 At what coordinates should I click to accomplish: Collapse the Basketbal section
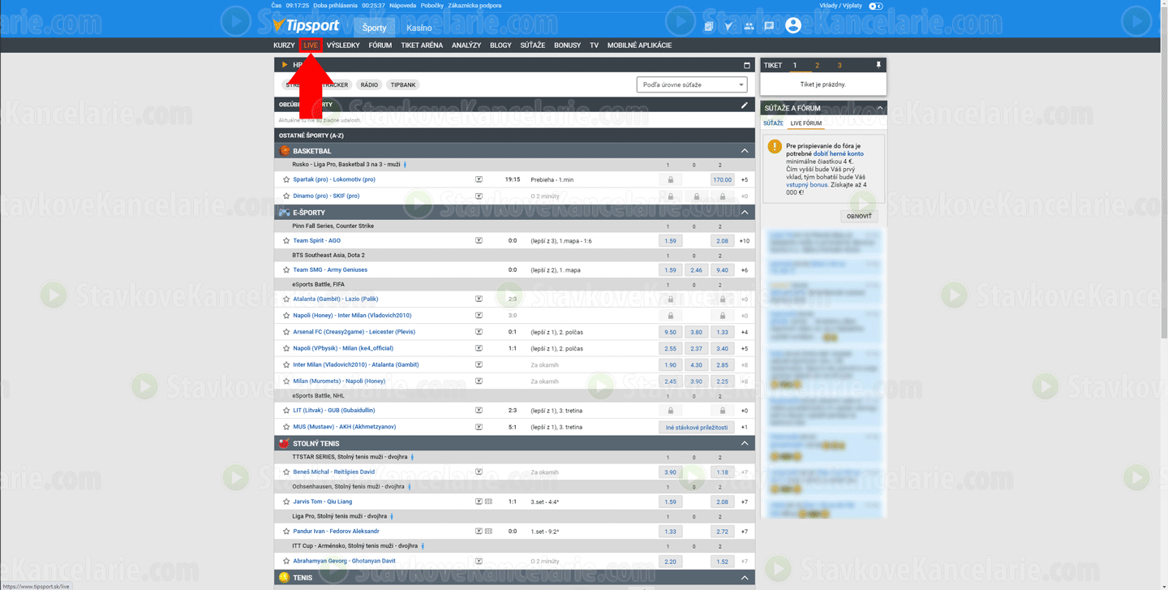pos(744,151)
